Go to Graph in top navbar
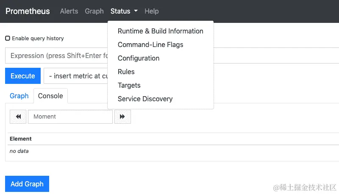This screenshot has height=194, width=339. coord(94,11)
